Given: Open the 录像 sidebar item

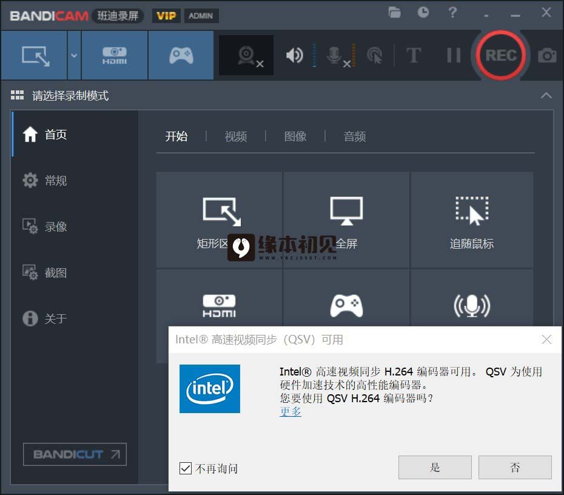Looking at the screenshot, I should [75, 226].
